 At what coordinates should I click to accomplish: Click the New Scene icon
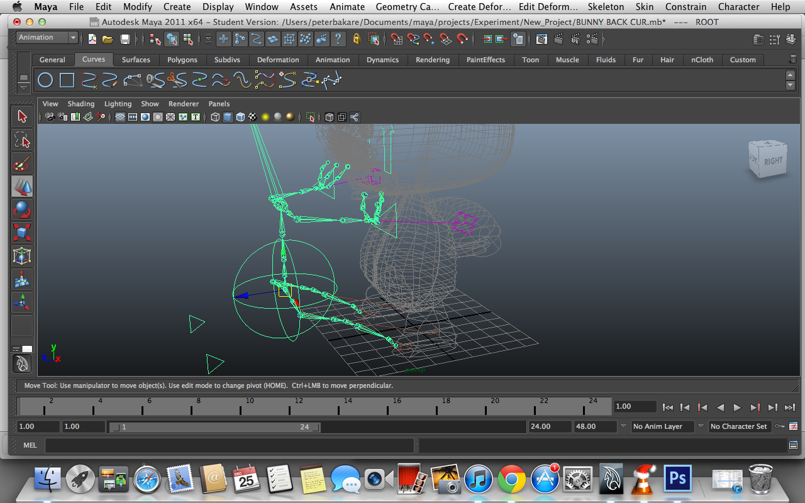[x=92, y=39]
